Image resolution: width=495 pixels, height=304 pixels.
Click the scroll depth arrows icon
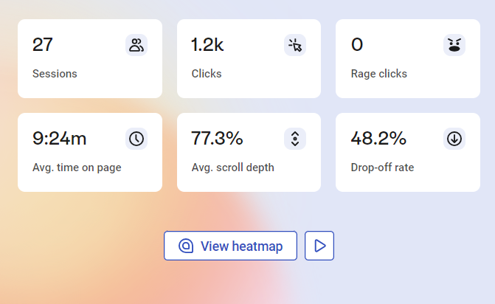[x=295, y=139]
